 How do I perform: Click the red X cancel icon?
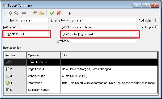click(59, 13)
